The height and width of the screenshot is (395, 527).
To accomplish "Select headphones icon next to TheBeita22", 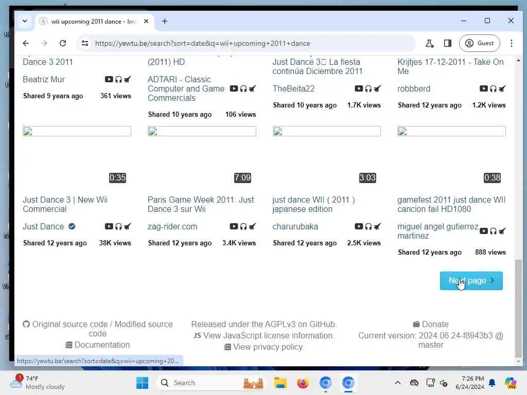I will (x=368, y=88).
